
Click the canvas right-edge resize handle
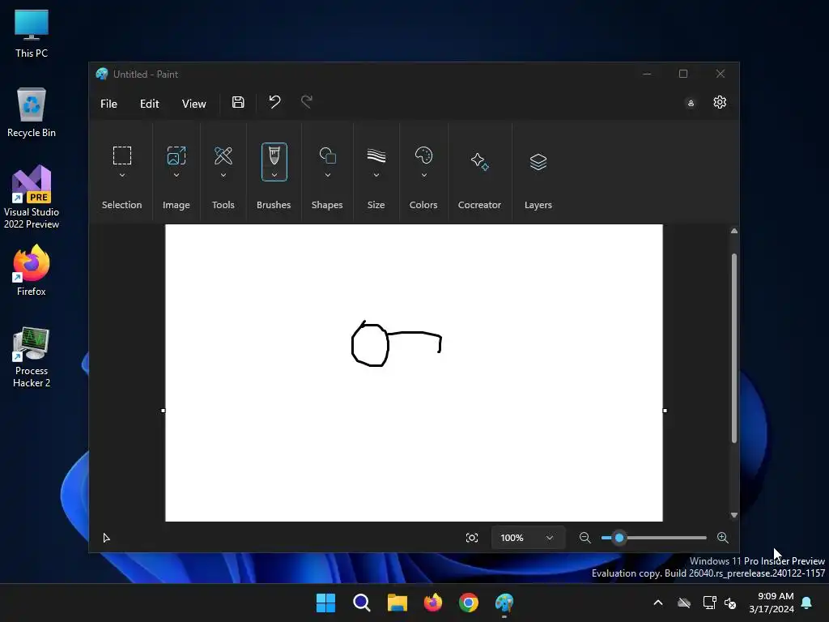click(665, 411)
